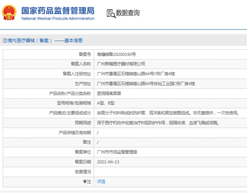The image size is (247, 193).
Task: Click the intended use text 用于医疗机构
Action: pyautogui.click(x=158, y=123)
